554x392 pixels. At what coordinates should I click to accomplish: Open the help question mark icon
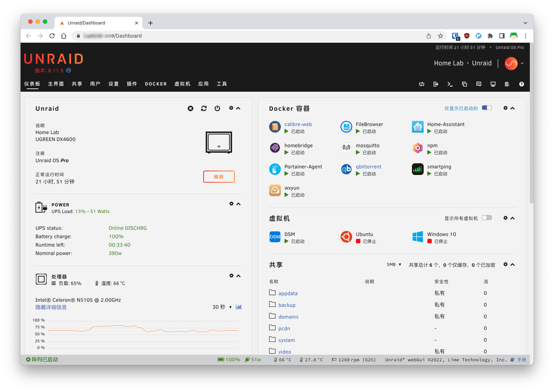pos(521,84)
